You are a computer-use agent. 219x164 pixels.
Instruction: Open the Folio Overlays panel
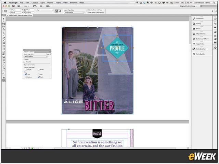point(202,49)
